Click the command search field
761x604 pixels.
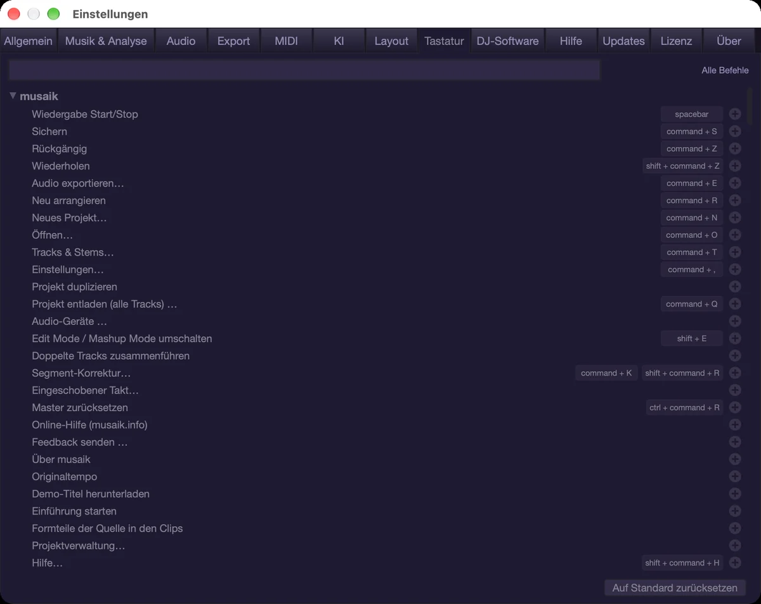[x=304, y=70]
